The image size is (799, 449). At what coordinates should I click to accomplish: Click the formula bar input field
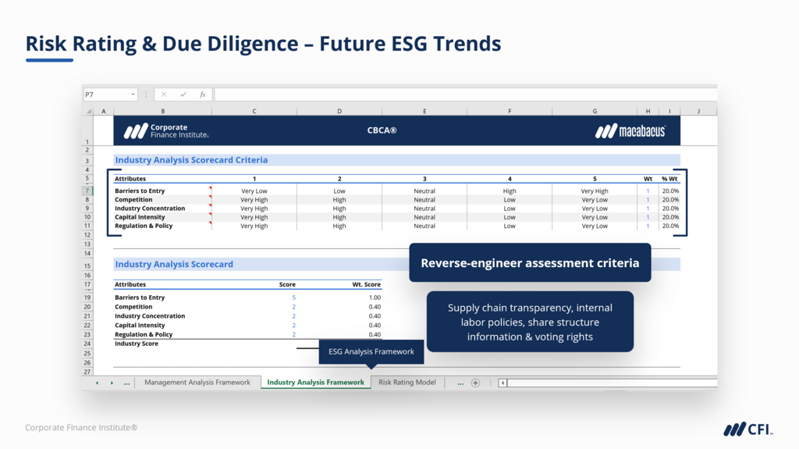(460, 94)
